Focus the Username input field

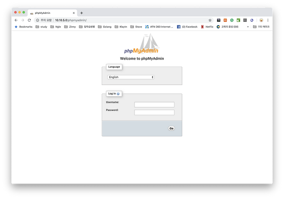pos(154,105)
